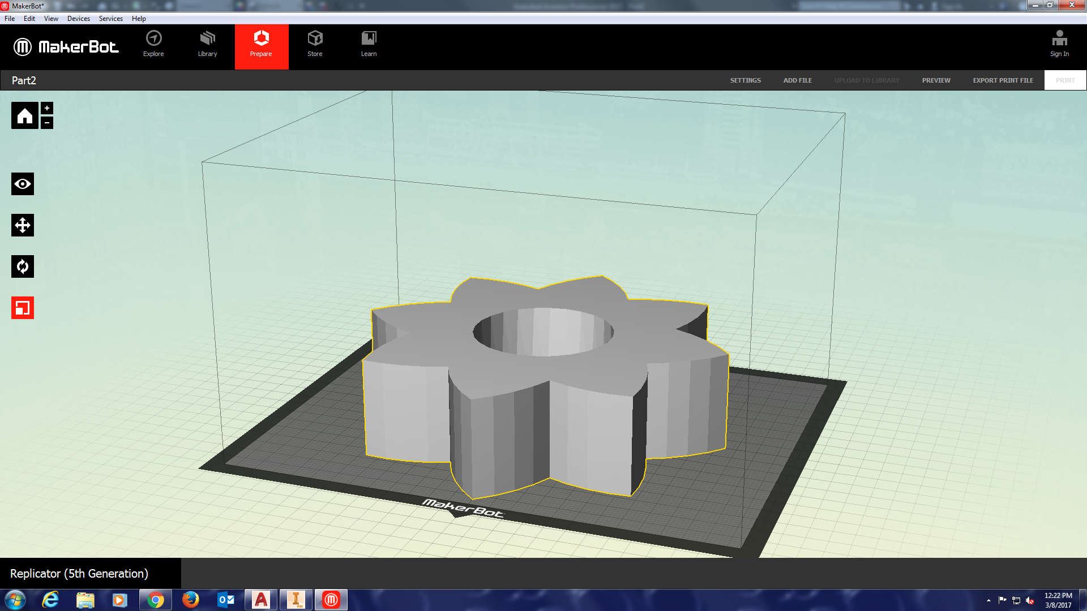The image size is (1087, 611).
Task: Click the PREVIEW button
Action: 936,80
